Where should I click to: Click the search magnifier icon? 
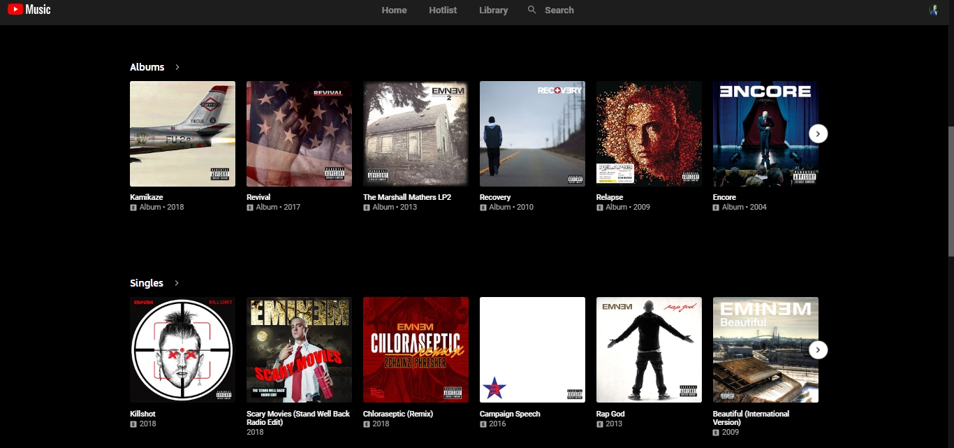tap(532, 10)
